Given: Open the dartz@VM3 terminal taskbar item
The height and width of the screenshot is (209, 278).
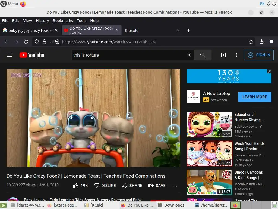Looking at the screenshot, I should tap(27, 205).
